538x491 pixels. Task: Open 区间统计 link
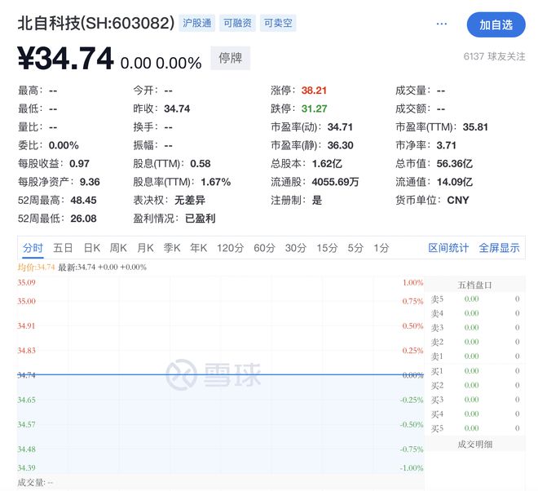point(448,248)
